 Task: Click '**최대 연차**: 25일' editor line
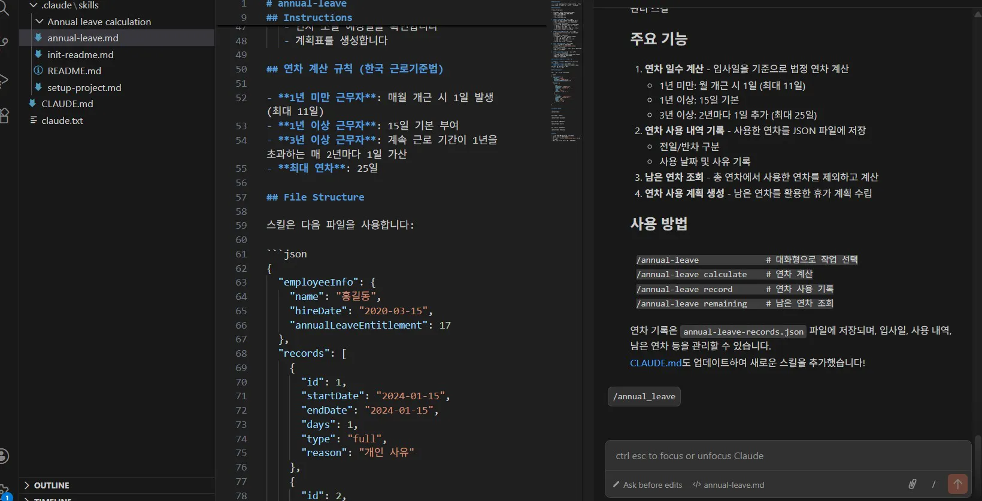[x=322, y=168]
